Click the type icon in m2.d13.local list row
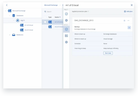 (x=50, y=27)
